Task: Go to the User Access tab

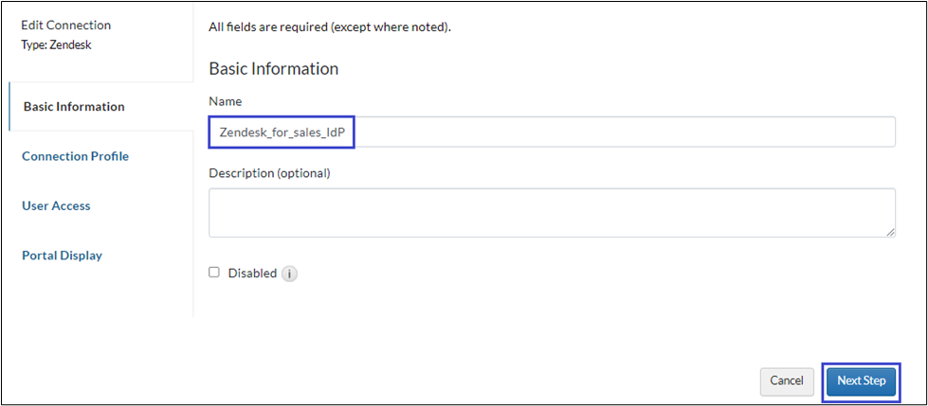Action: pyautogui.click(x=56, y=205)
